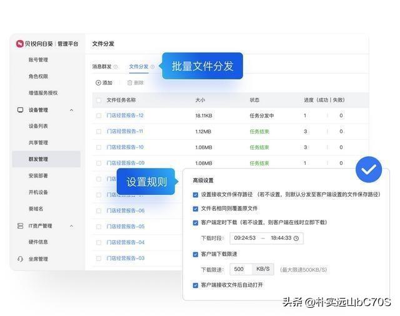Uncheck 设置接收文件保存路径 option
Image resolution: width=400 pixels, height=316 pixels.
196,195
